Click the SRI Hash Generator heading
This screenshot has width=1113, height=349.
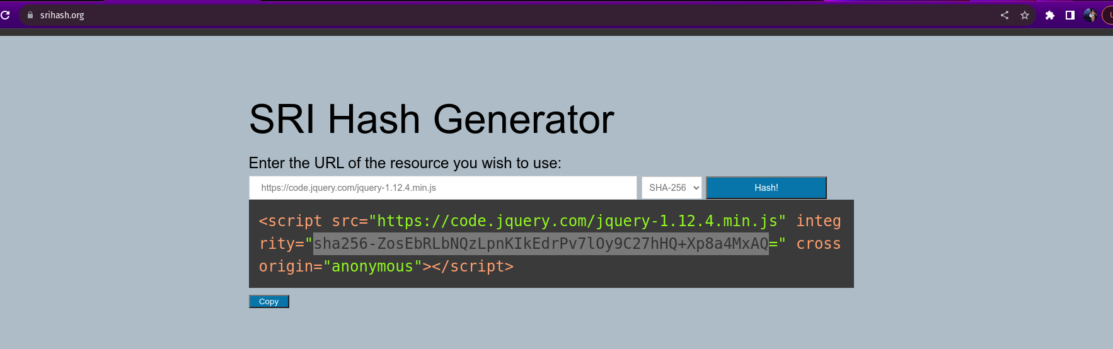432,119
